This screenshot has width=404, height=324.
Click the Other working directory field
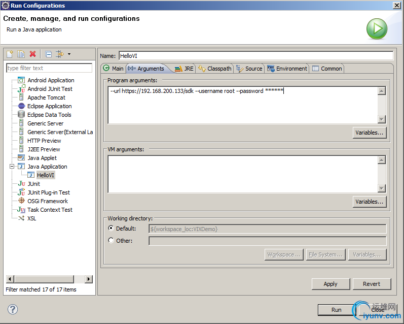click(x=268, y=241)
